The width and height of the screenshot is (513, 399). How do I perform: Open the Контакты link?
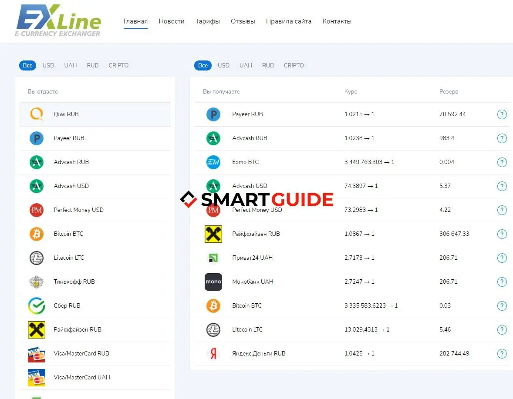337,21
